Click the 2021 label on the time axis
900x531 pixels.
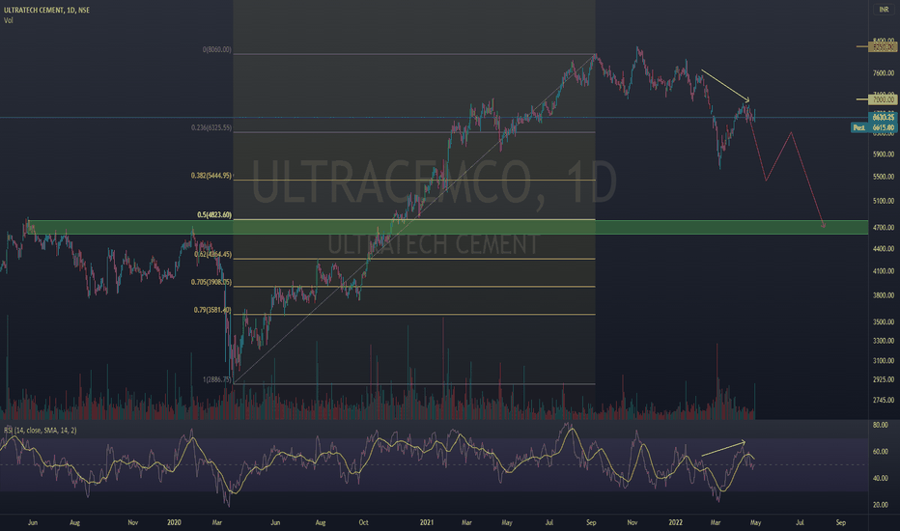pyautogui.click(x=427, y=523)
